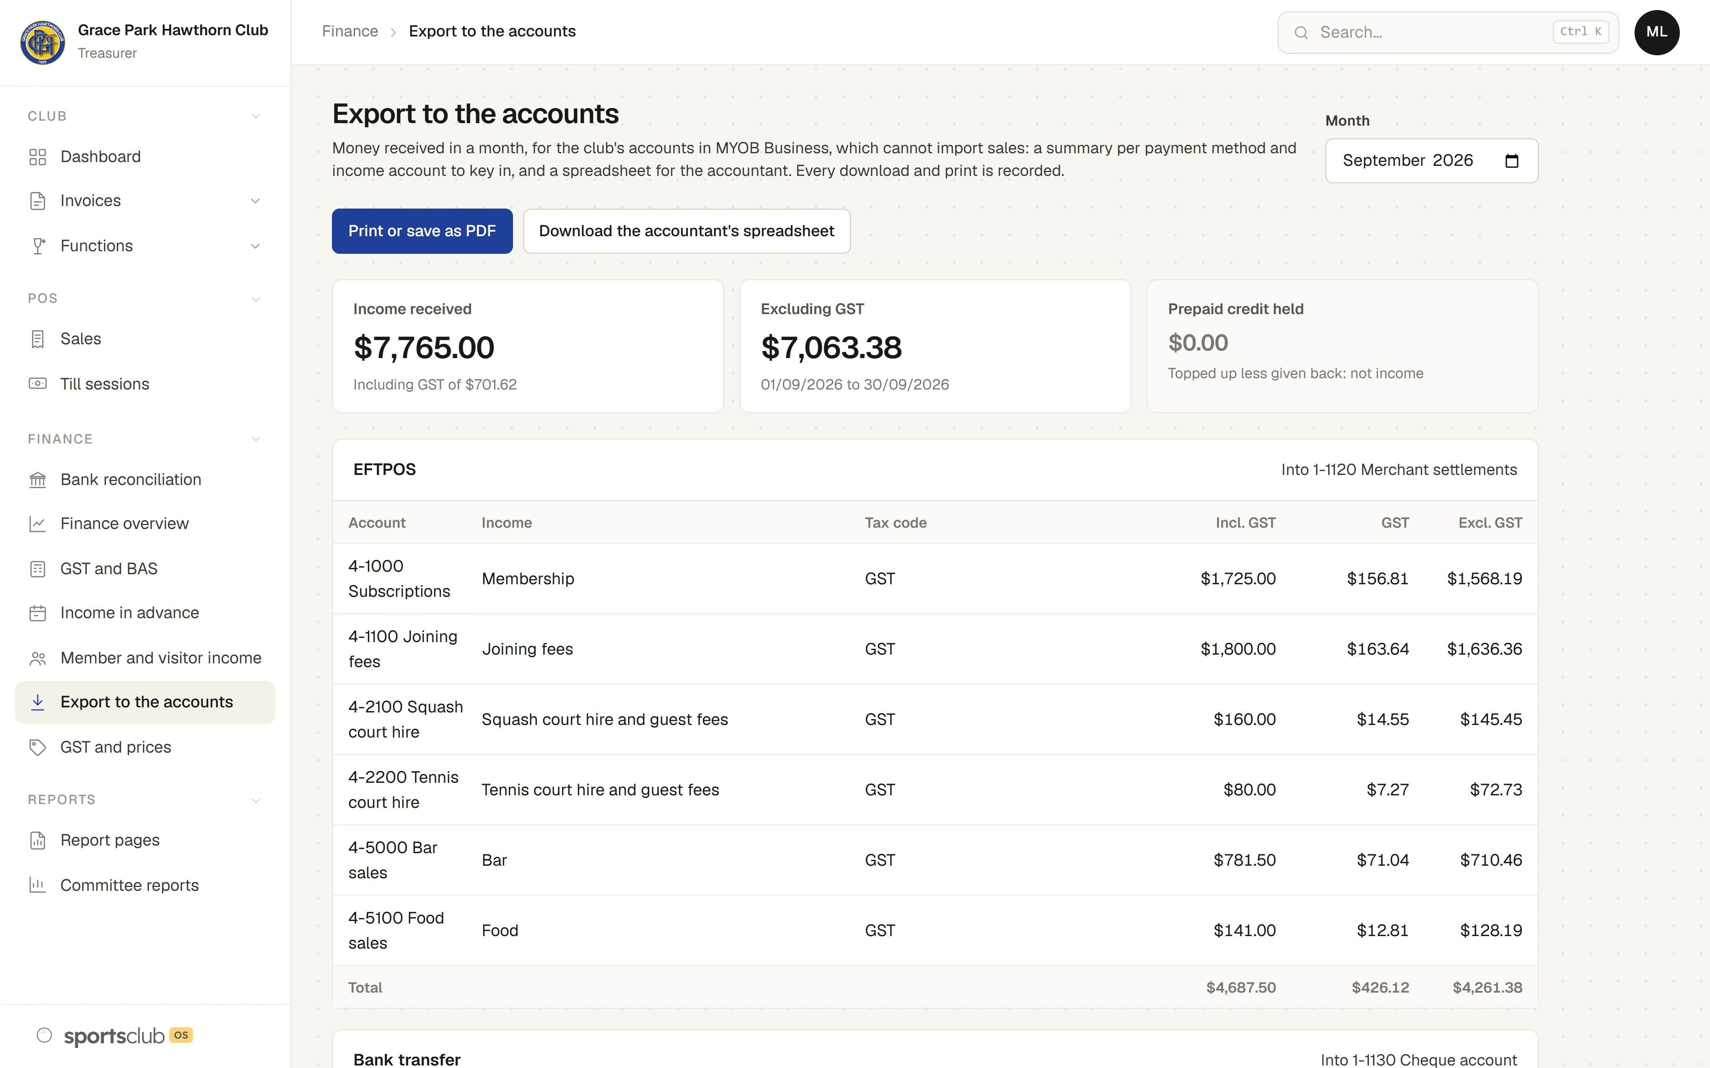Click the total '$4,687.50' value

1241,988
